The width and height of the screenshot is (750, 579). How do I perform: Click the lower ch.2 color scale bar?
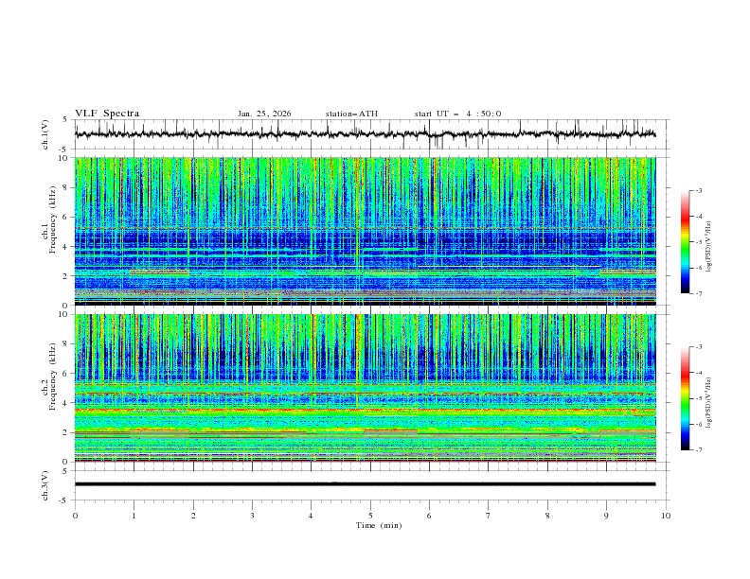(685, 398)
